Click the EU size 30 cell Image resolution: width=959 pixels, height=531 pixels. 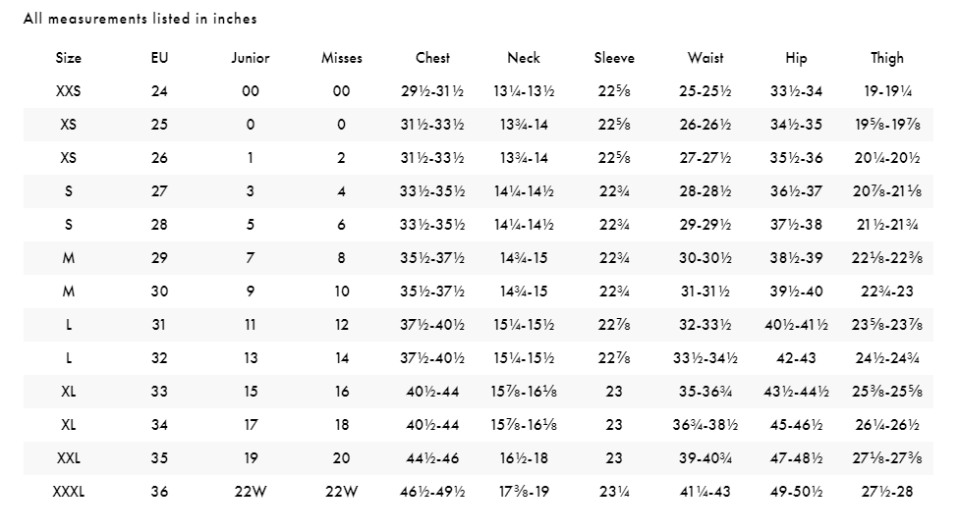click(159, 292)
